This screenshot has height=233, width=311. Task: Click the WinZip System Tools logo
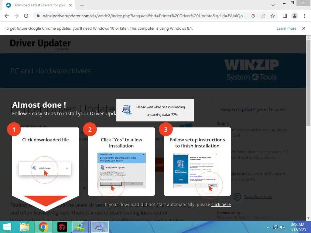click(x=252, y=70)
